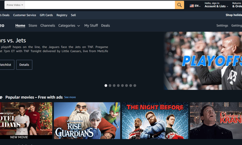Open Registry link
This screenshot has height=145, width=242.
62,15
